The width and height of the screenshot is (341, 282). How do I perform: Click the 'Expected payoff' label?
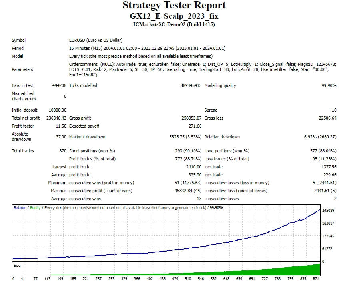pos(84,126)
